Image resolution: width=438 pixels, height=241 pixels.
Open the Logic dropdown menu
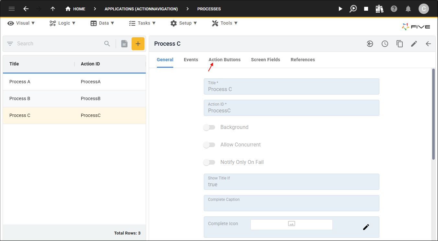coord(63,23)
